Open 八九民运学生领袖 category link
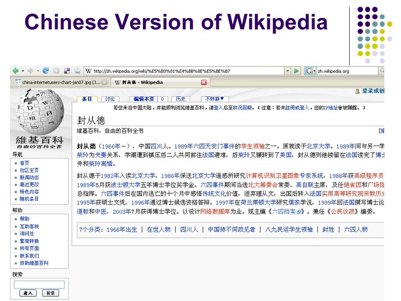The image size is (401, 301). 289,230
